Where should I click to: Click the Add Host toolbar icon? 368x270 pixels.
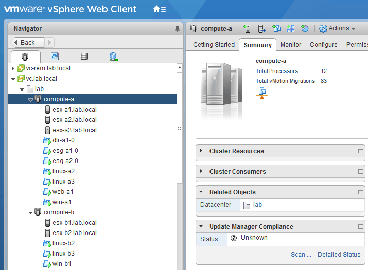pos(247,29)
